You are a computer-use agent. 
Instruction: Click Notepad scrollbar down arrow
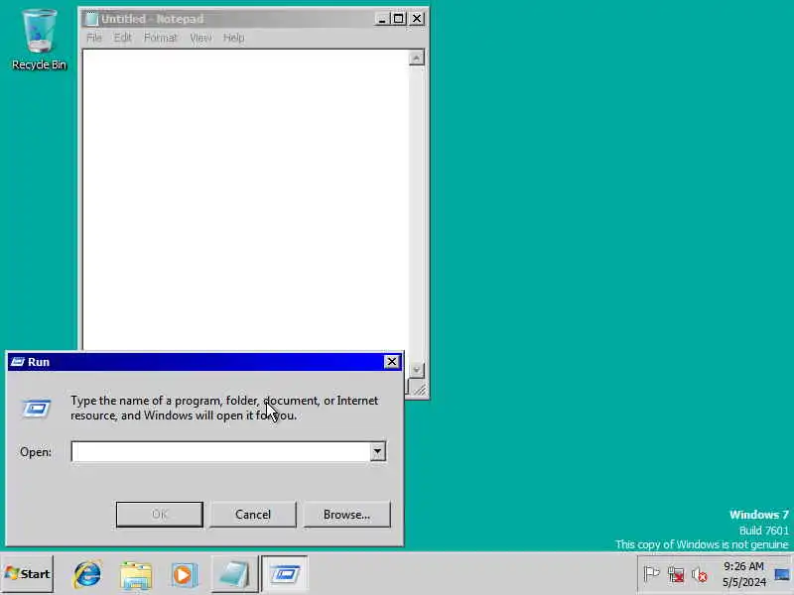click(x=416, y=370)
